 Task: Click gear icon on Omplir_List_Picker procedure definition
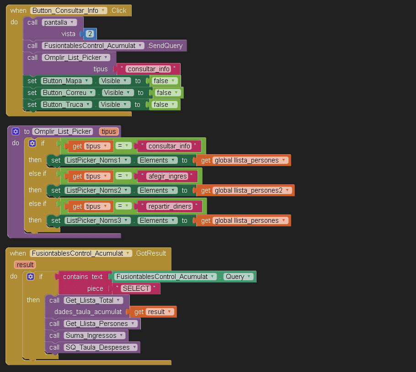(x=16, y=131)
